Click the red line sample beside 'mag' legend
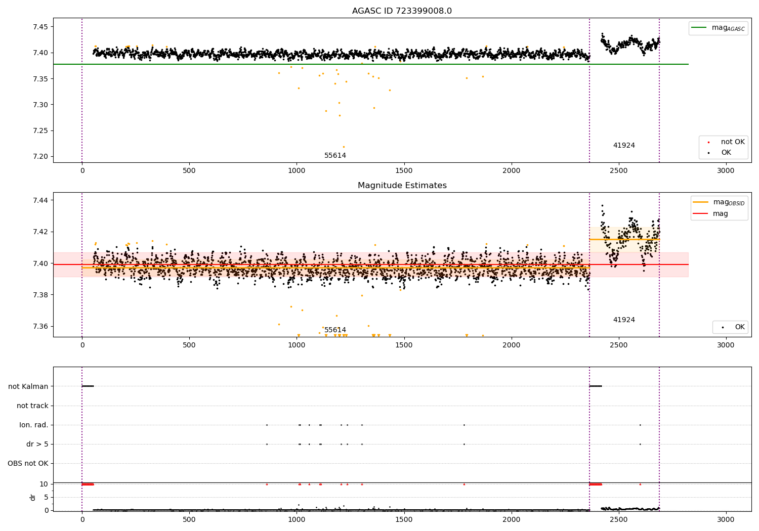The width and height of the screenshot is (759, 531). point(701,213)
